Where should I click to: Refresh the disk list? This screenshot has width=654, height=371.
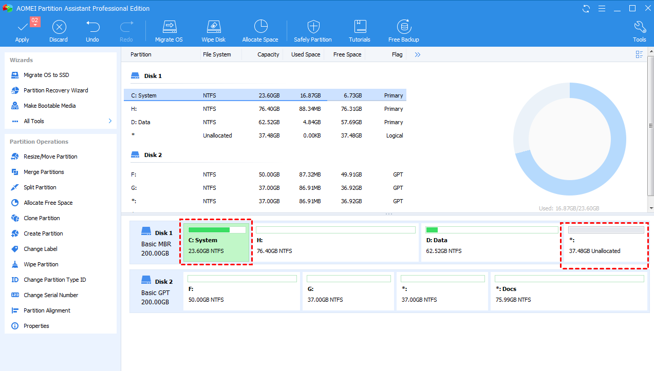click(x=586, y=8)
